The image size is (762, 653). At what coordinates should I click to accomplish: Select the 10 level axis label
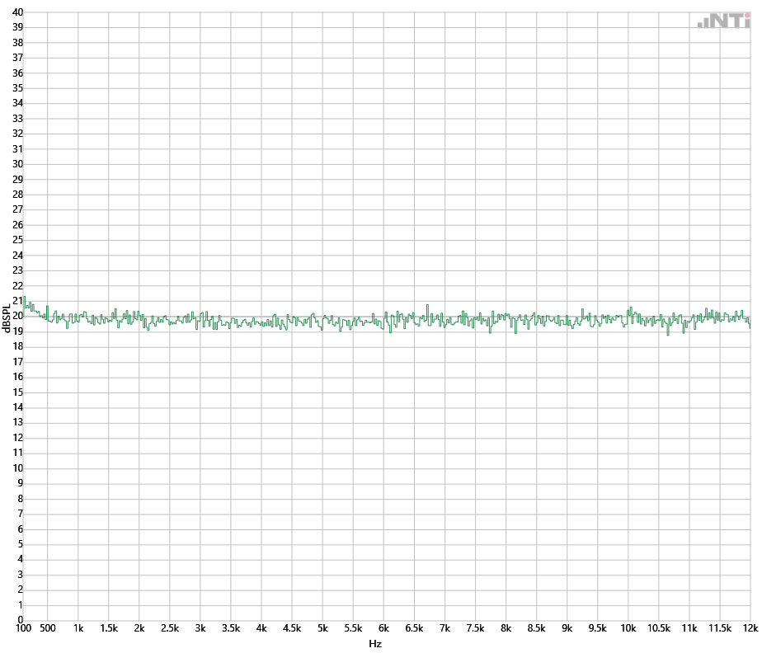click(17, 468)
